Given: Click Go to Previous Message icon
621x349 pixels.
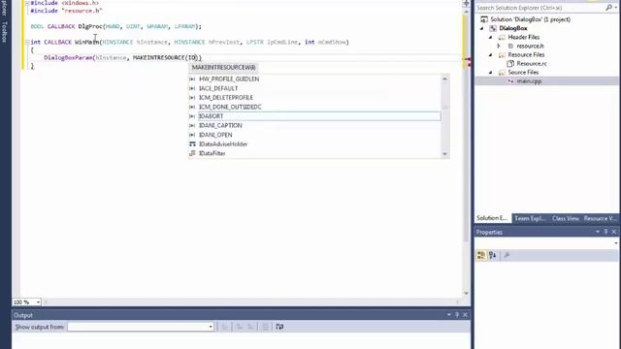Looking at the screenshot, I should 240,327.
